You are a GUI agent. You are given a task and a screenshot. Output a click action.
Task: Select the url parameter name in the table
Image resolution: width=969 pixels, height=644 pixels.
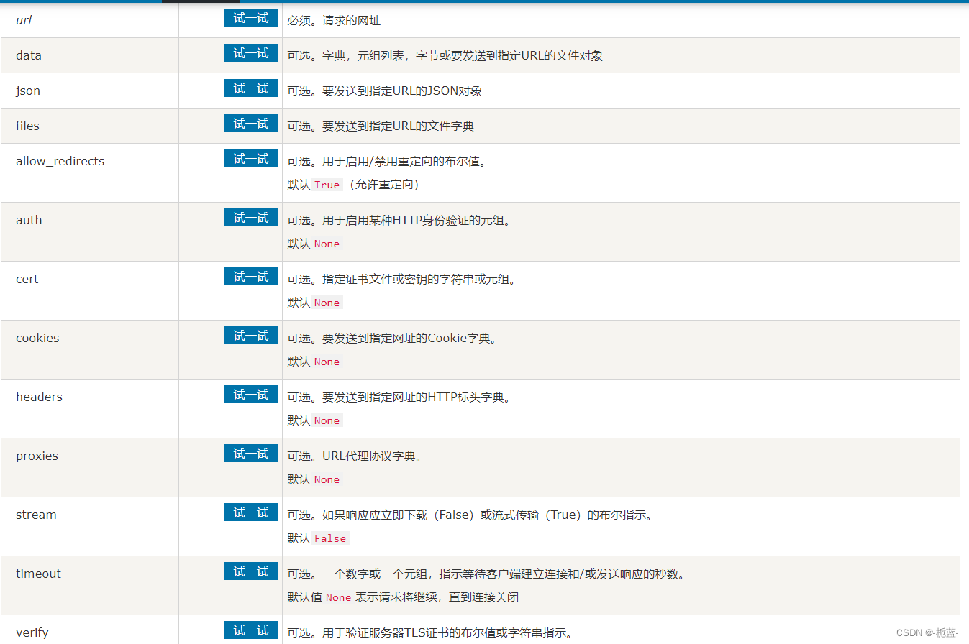[x=23, y=20]
